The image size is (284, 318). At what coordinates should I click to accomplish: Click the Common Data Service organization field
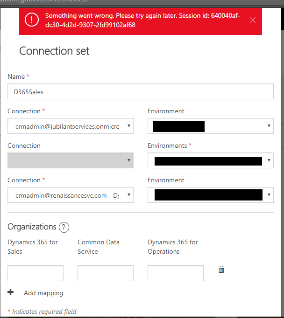(x=106, y=273)
